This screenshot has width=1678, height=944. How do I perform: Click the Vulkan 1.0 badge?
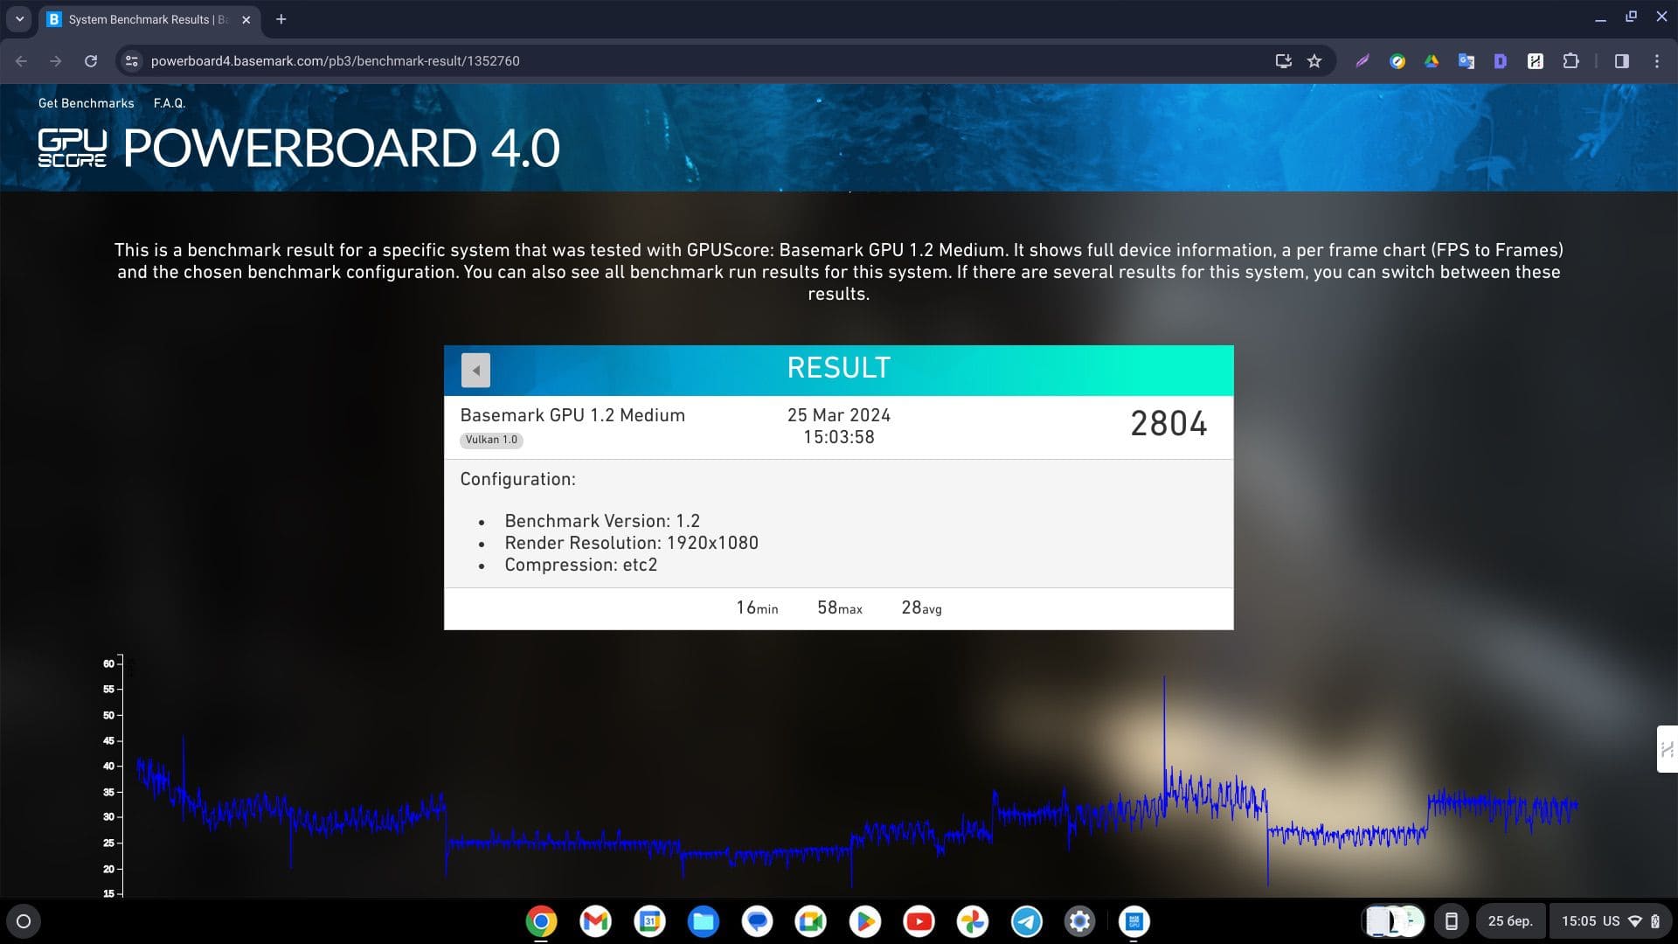[491, 440]
